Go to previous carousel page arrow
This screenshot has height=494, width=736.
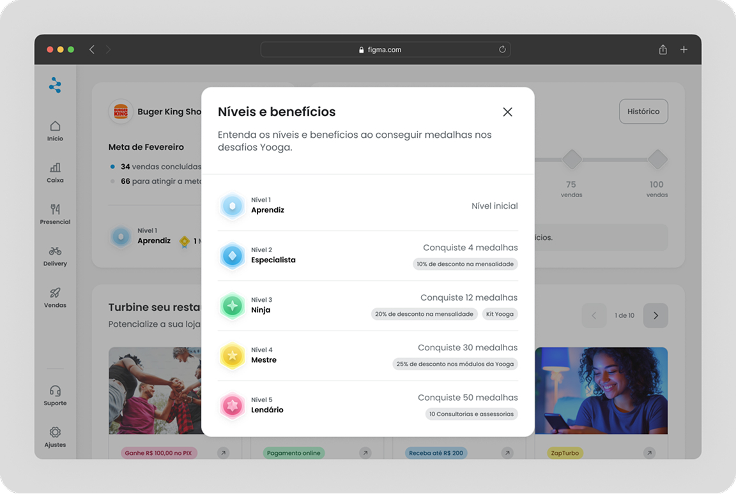click(594, 315)
